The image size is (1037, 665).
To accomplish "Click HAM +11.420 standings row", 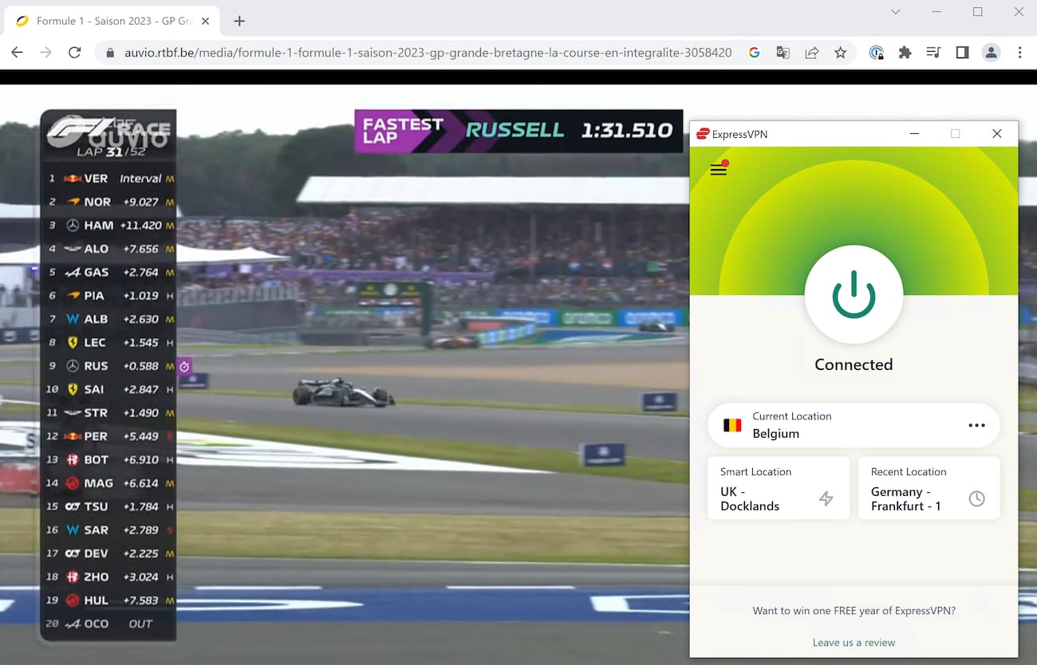I will tap(109, 226).
